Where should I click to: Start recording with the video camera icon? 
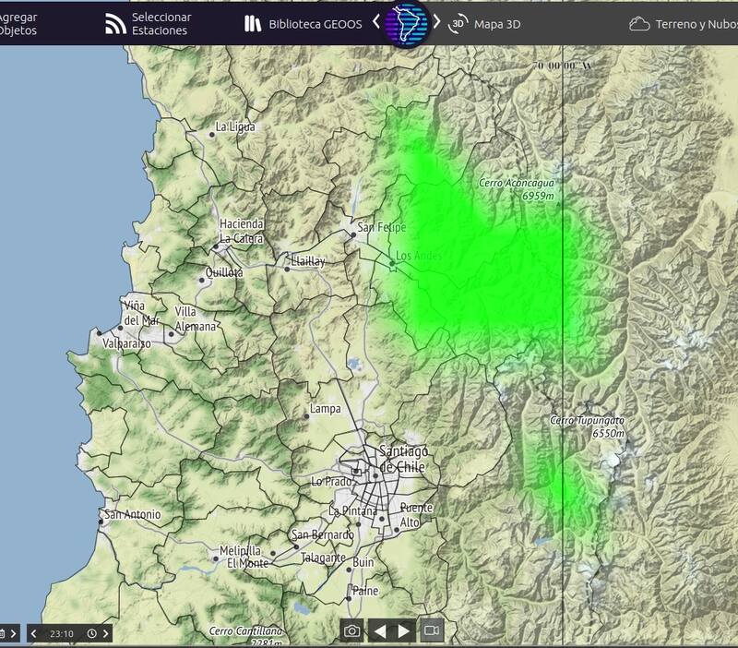click(431, 631)
